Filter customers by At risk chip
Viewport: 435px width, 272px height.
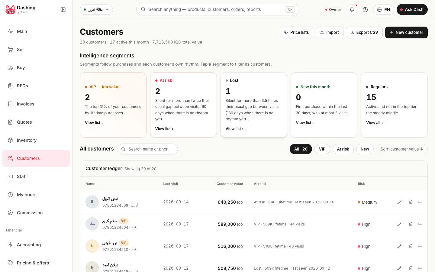click(343, 149)
